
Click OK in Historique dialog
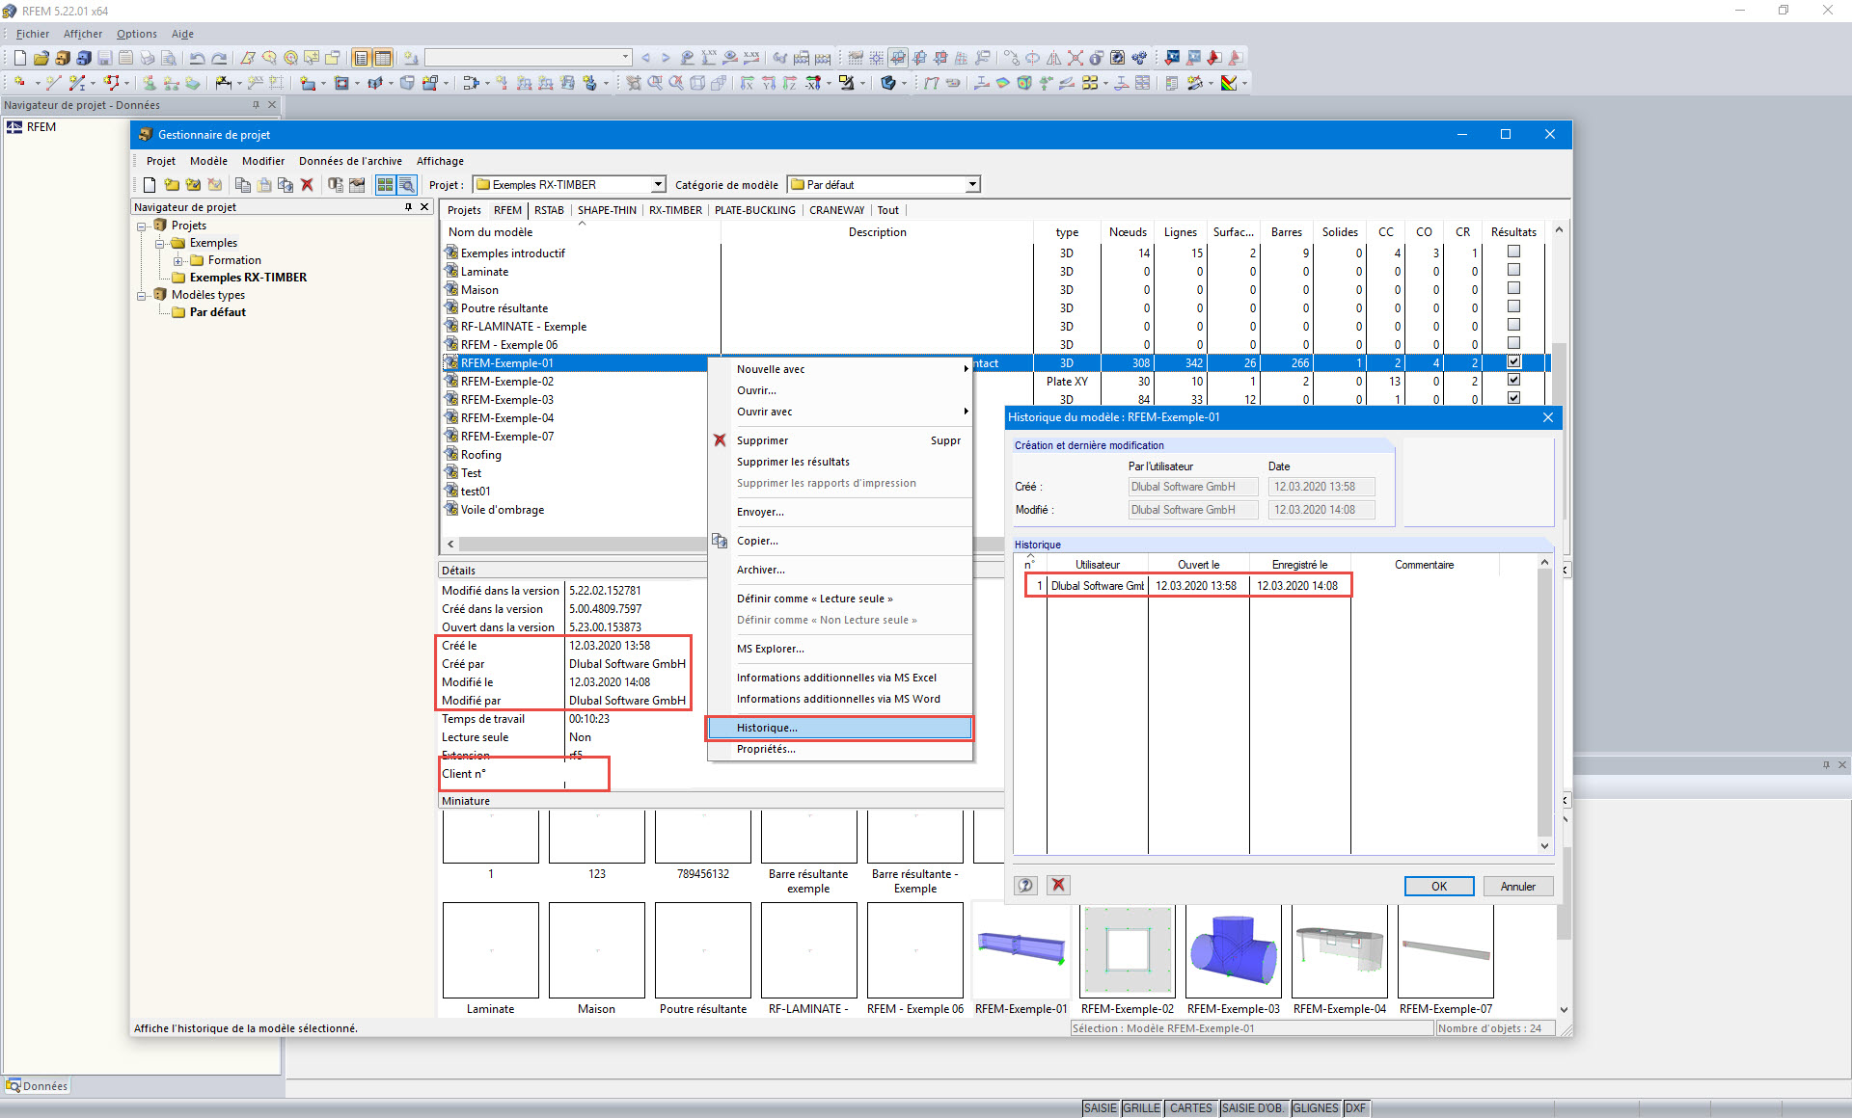1438,886
